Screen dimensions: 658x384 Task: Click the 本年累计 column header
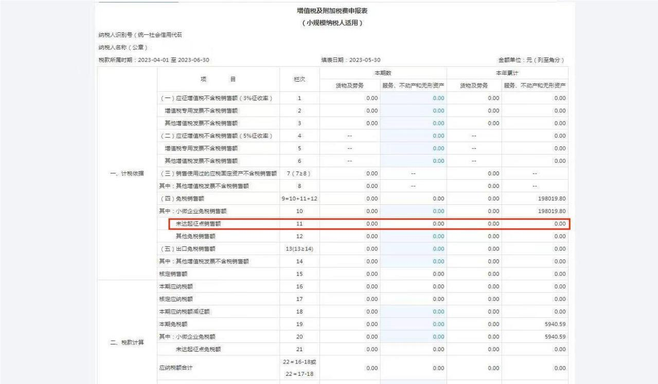[x=509, y=73]
